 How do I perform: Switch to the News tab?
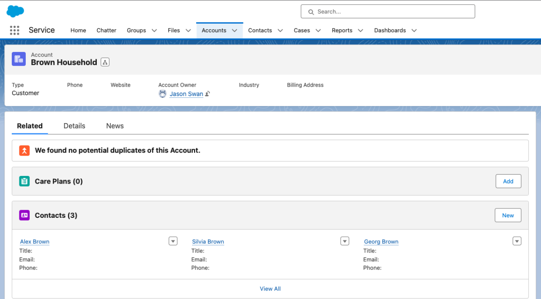[x=115, y=126]
